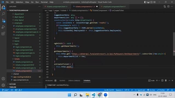175x98 pixels.
Task: Click Prettier status bar item
Action: (x=161, y=90)
